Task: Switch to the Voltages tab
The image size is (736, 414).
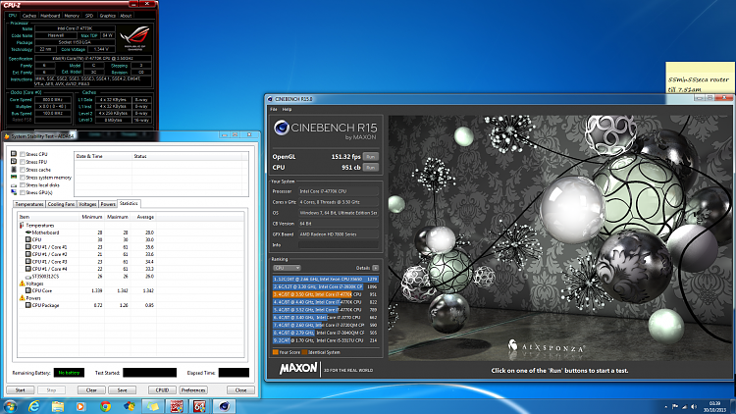Action: (87, 204)
